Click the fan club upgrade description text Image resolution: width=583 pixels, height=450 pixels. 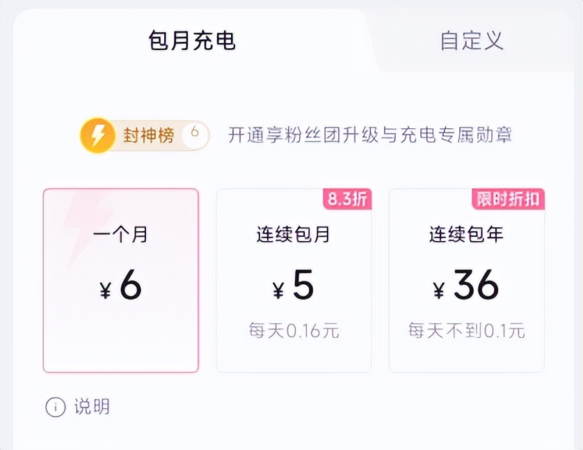[370, 134]
